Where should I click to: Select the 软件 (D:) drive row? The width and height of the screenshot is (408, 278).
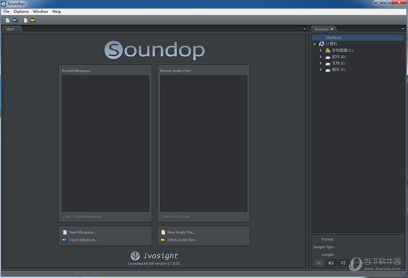tap(336, 56)
